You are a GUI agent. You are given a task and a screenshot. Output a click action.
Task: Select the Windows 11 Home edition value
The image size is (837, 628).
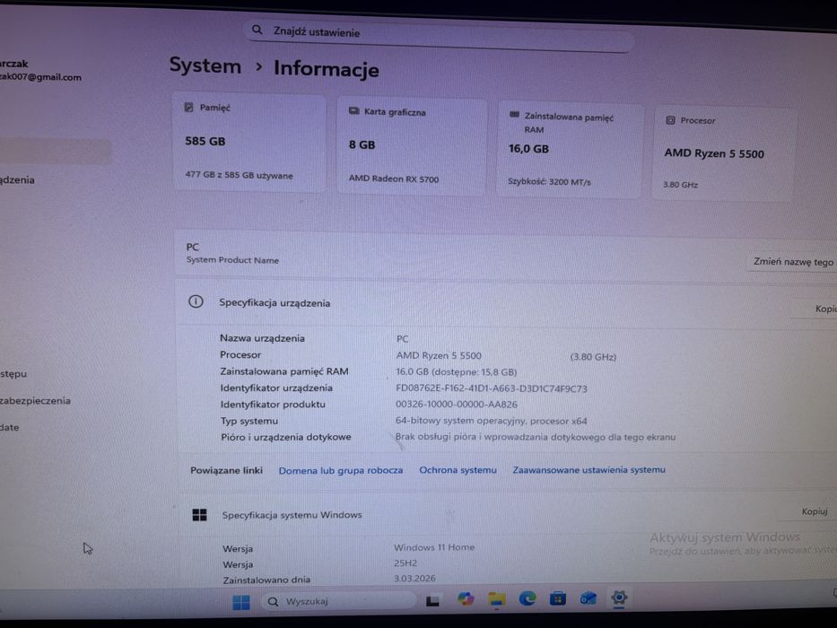coord(434,547)
